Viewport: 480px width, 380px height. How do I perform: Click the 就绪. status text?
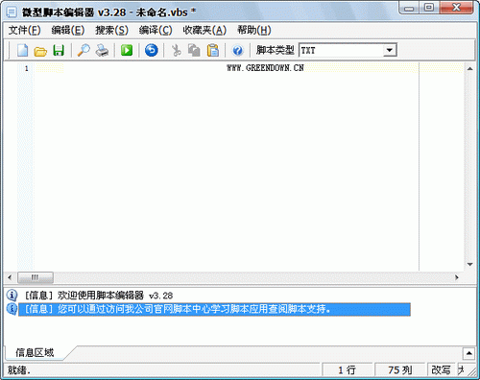coord(19,370)
